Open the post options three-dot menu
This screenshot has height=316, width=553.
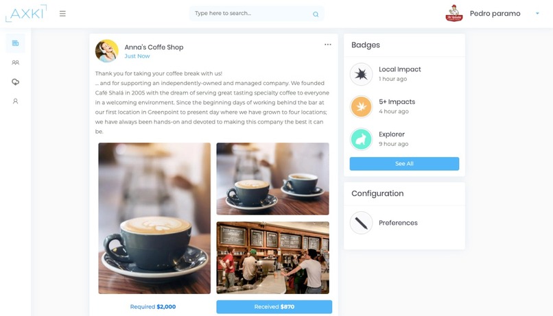pyautogui.click(x=328, y=45)
